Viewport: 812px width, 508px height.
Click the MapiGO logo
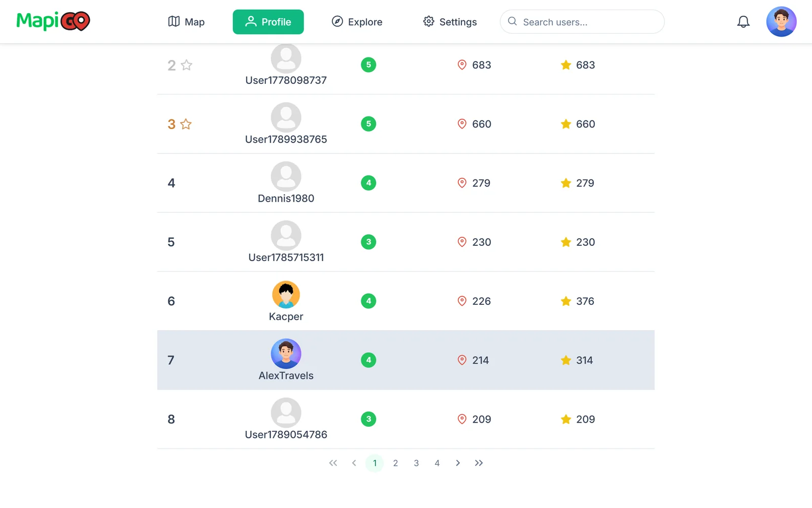53,21
